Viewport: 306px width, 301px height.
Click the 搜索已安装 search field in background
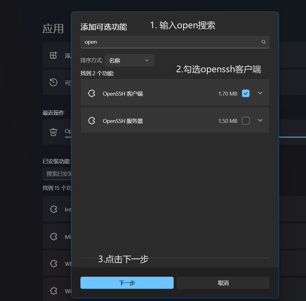click(x=57, y=174)
